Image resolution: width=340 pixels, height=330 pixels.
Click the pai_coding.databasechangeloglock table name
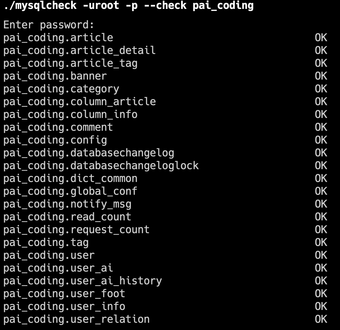coord(101,166)
